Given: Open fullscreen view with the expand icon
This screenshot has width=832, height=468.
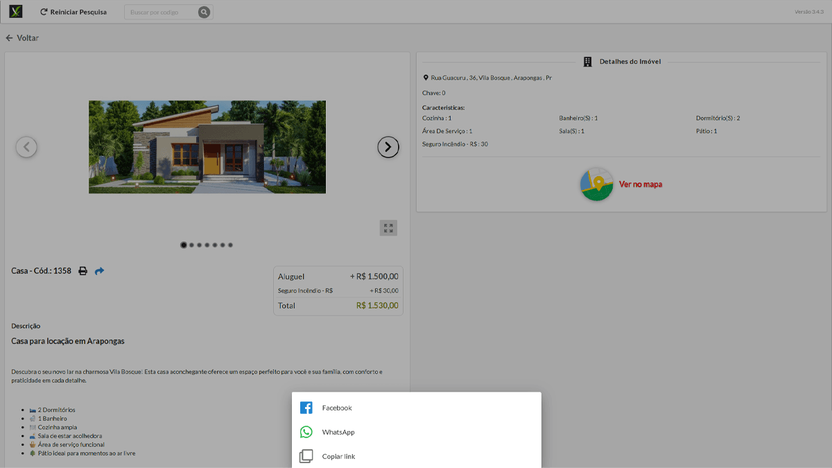Looking at the screenshot, I should pyautogui.click(x=388, y=227).
